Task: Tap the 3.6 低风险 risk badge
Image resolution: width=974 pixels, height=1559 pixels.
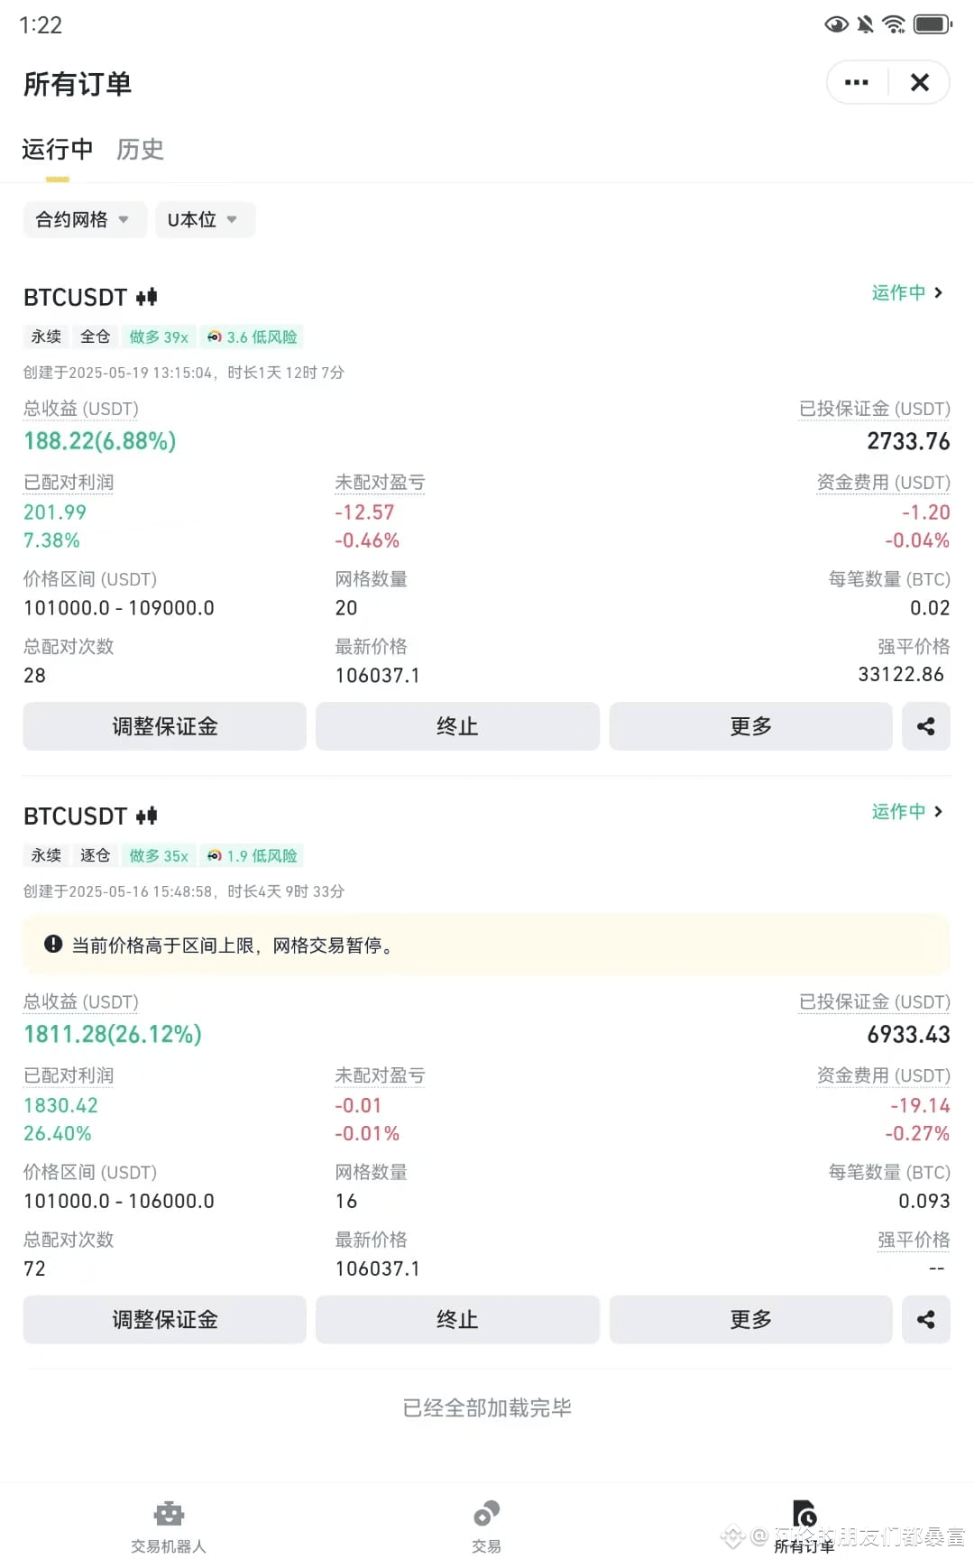Action: coord(252,337)
